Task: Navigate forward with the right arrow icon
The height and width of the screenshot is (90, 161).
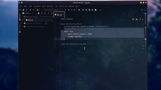Action: click(33, 10)
